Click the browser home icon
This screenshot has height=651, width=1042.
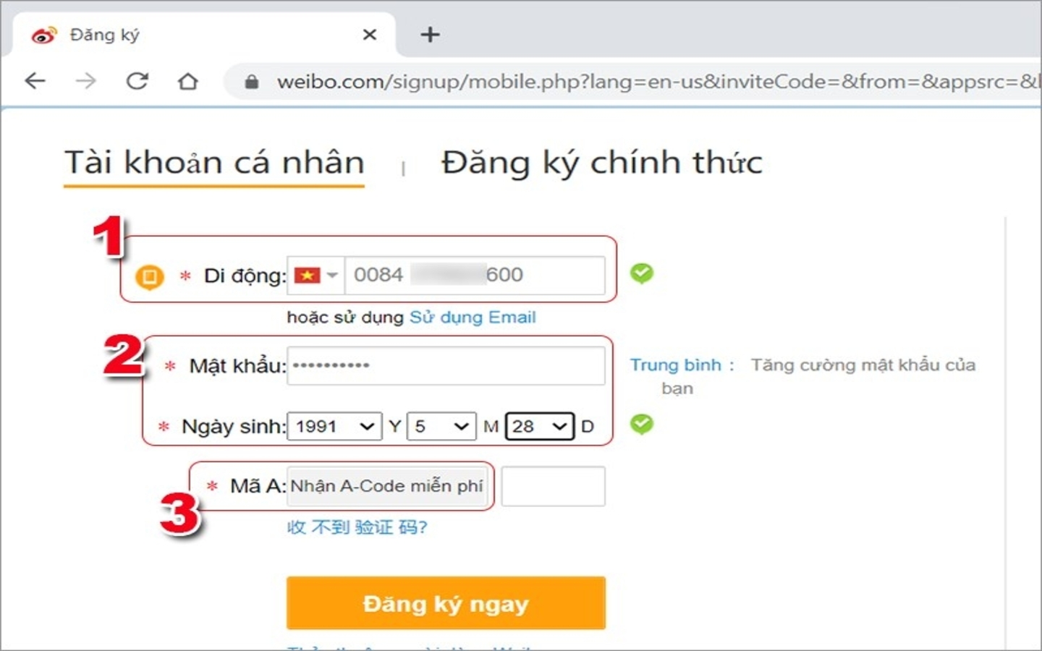[188, 80]
